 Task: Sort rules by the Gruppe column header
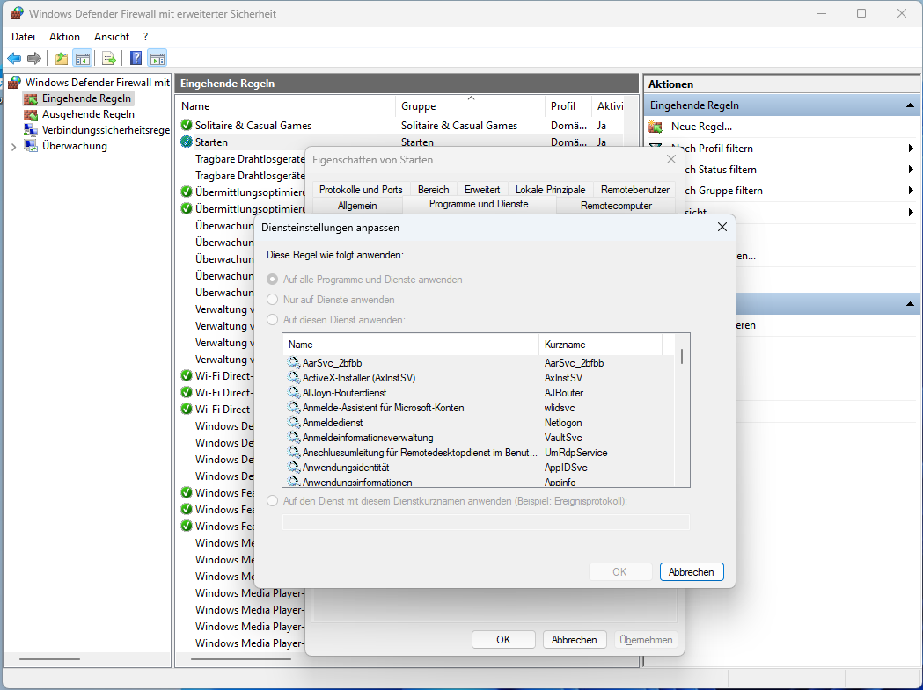point(471,105)
